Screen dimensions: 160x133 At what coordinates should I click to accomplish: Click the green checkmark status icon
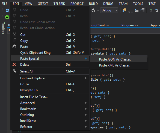[x=7, y=17]
